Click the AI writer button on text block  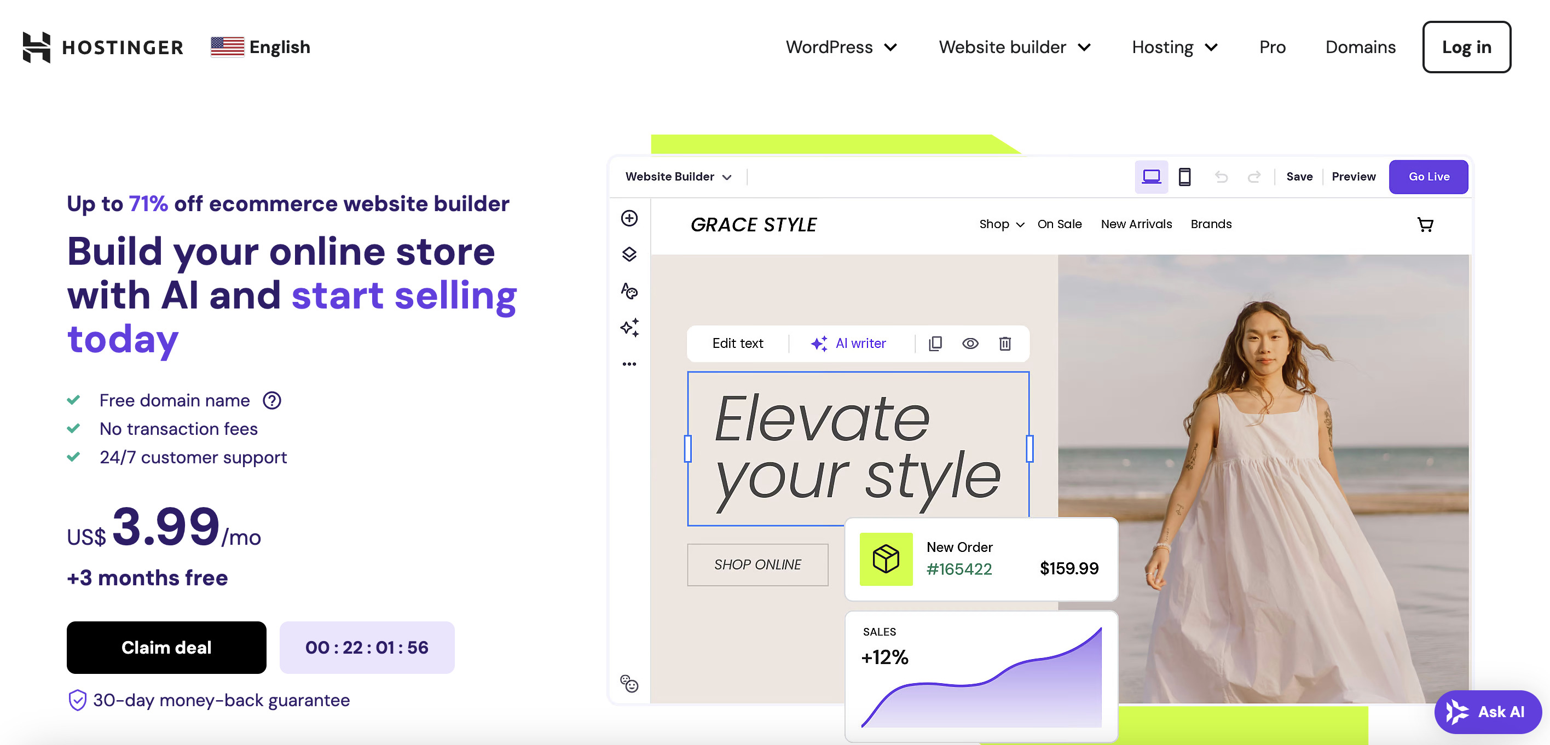[x=847, y=343]
